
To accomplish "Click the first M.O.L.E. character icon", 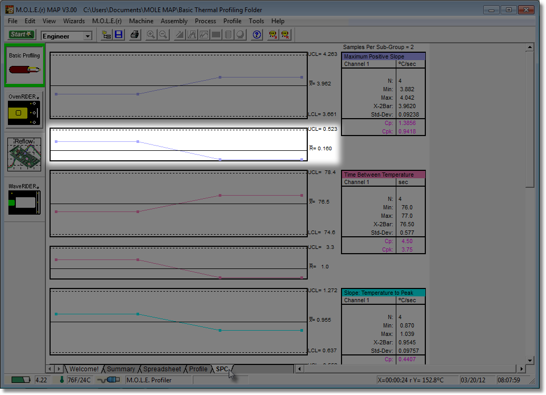I will [272, 35].
